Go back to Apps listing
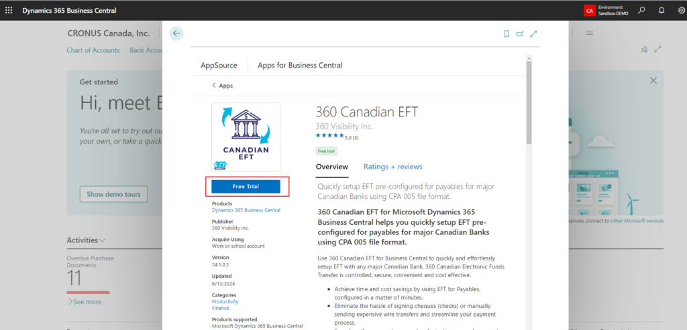This screenshot has width=687, height=330. (x=223, y=86)
